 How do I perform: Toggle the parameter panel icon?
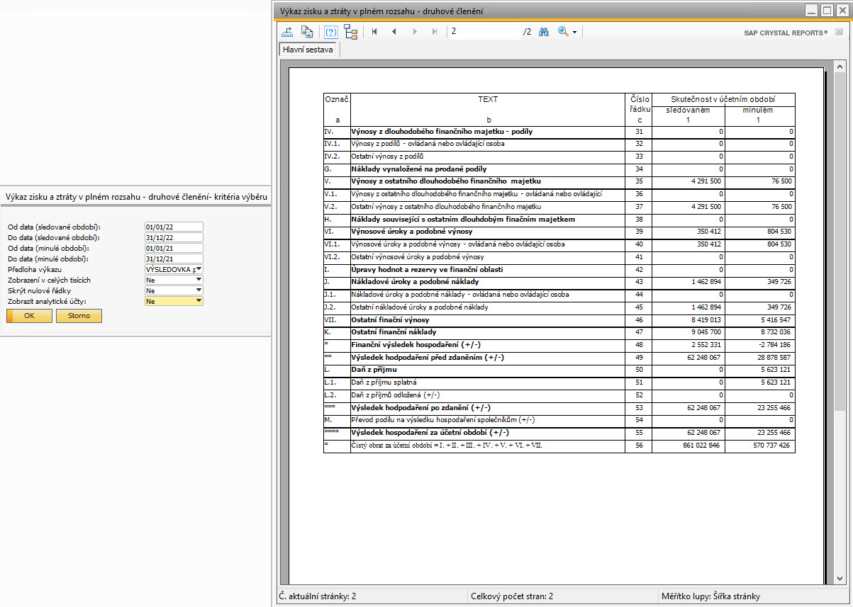pyautogui.click(x=331, y=32)
